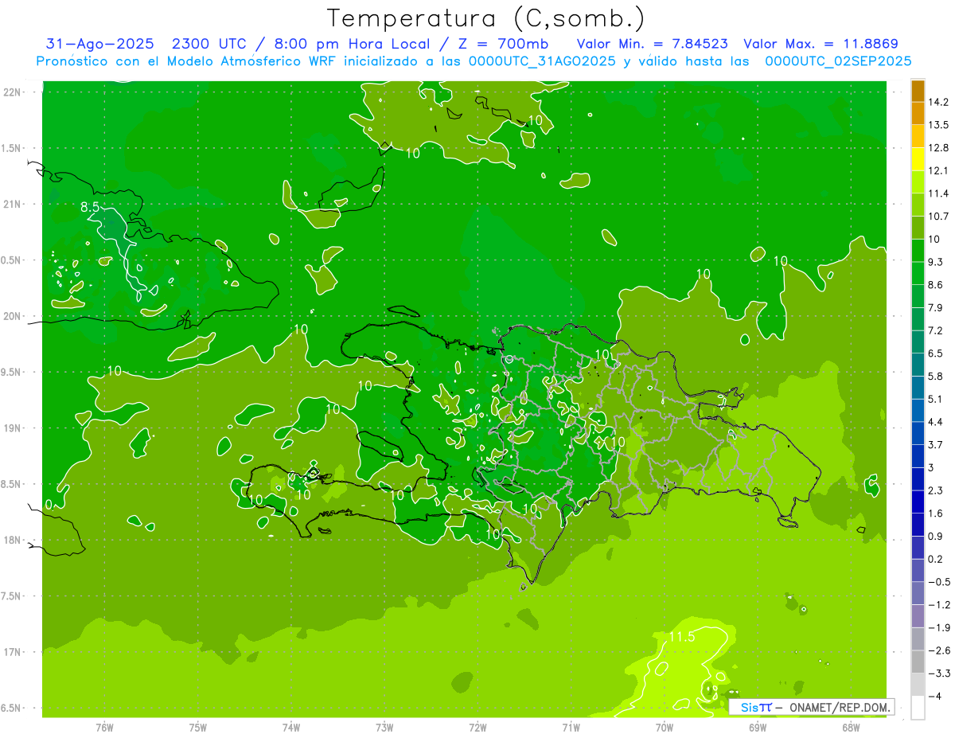Image resolution: width=955 pixels, height=738 pixels.
Task: Click the 76W longitude axis label
Action: pyautogui.click(x=104, y=728)
